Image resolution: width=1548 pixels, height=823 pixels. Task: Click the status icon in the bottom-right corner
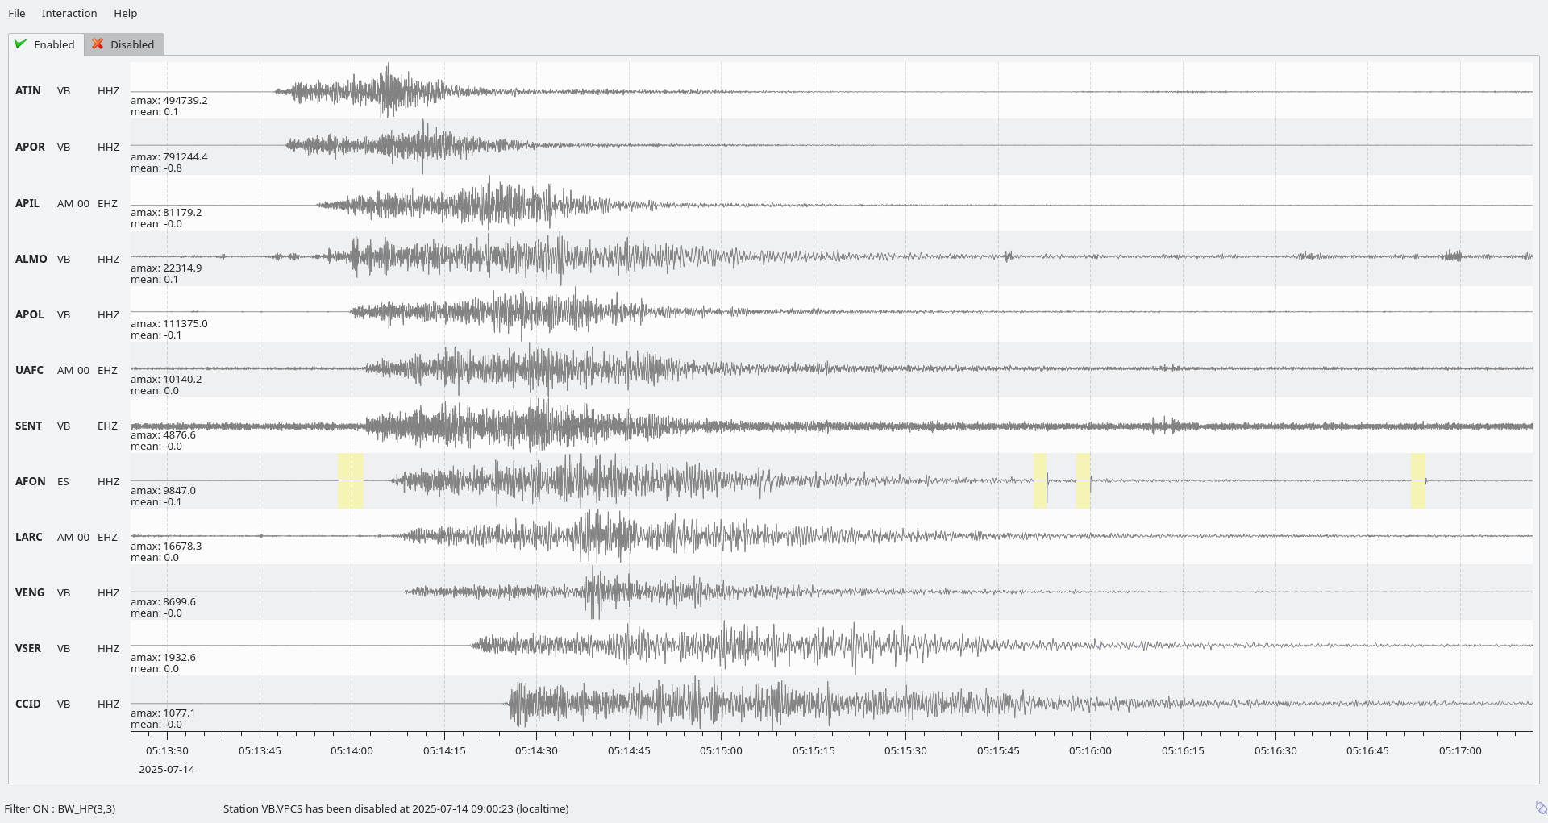point(1540,808)
